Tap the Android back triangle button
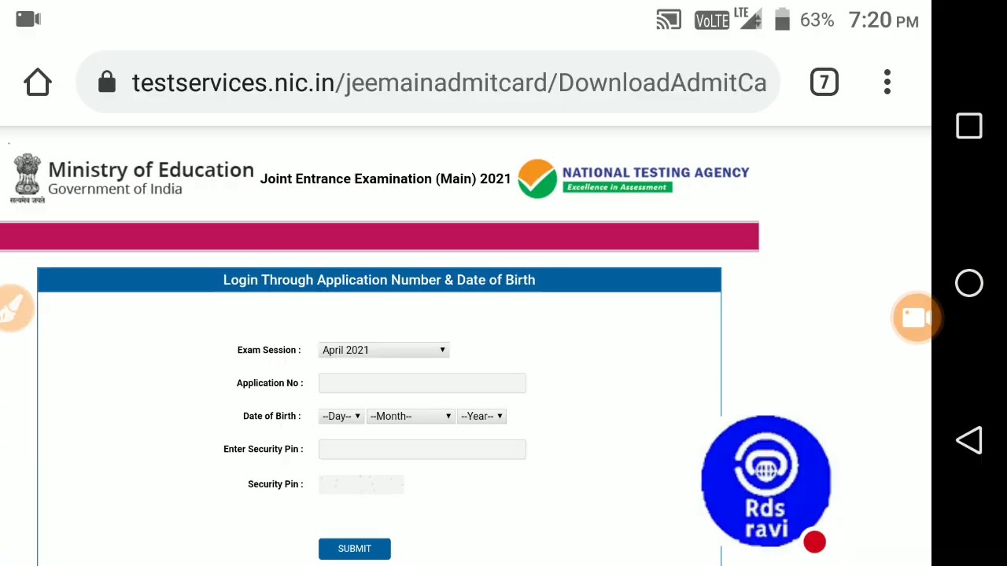This screenshot has width=1007, height=566. (x=969, y=441)
